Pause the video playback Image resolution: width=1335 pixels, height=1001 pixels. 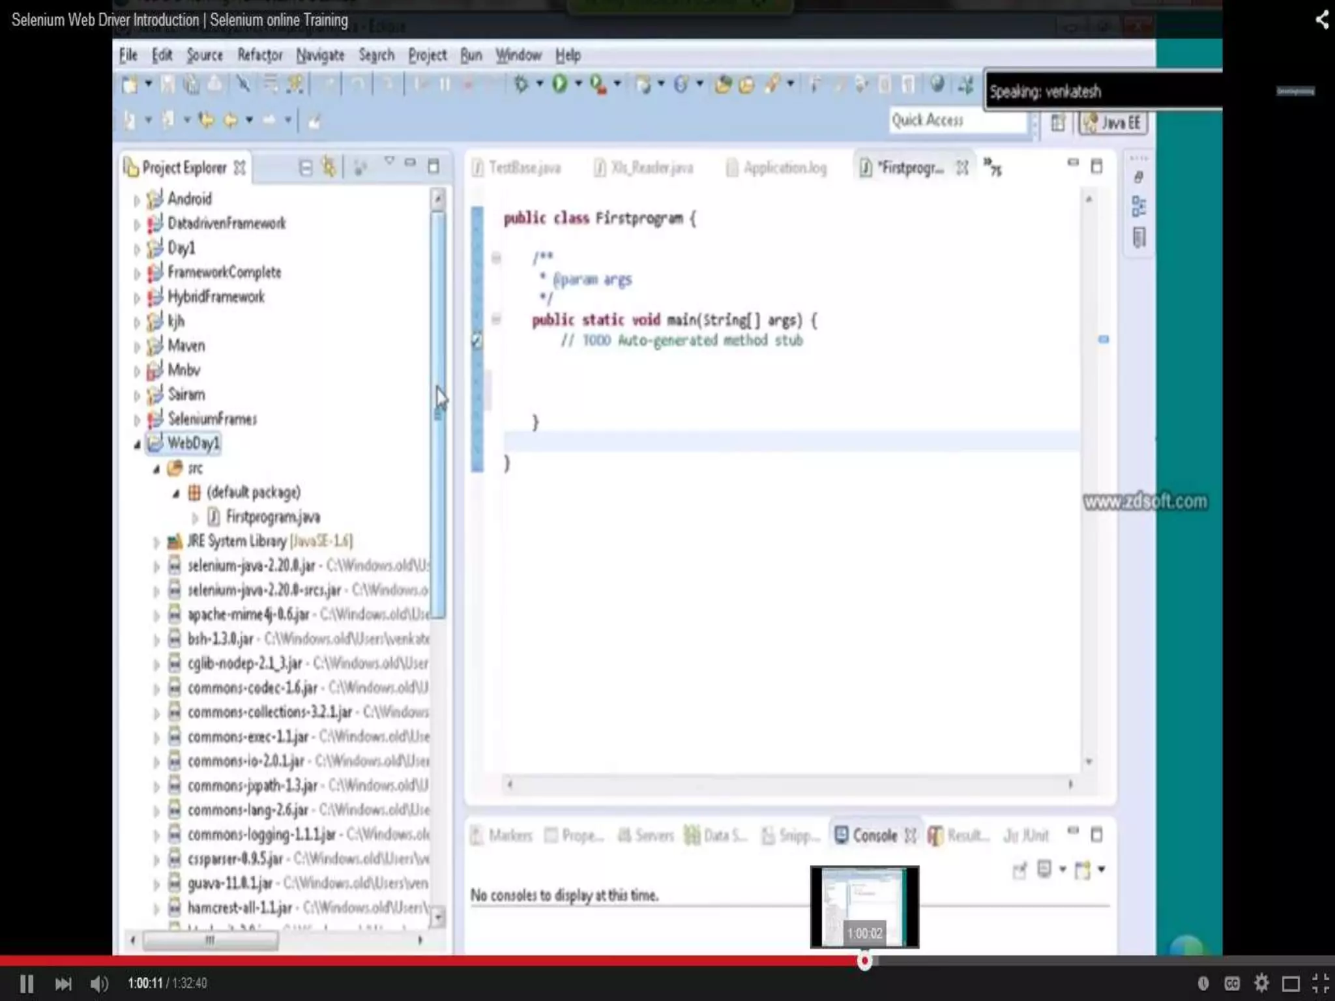coord(26,983)
